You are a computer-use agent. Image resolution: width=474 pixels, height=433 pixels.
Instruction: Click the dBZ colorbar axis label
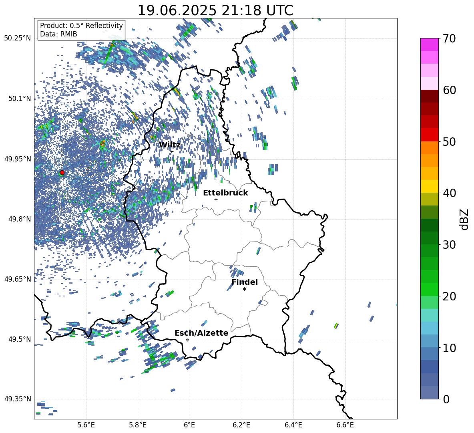coord(464,219)
